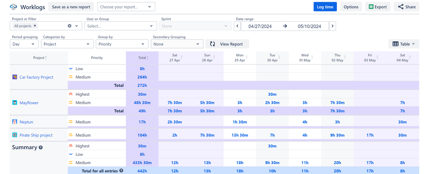Viewport: 425px width, 174px height.
Task: Click the end date 05/10/2024 field
Action: 309,26
